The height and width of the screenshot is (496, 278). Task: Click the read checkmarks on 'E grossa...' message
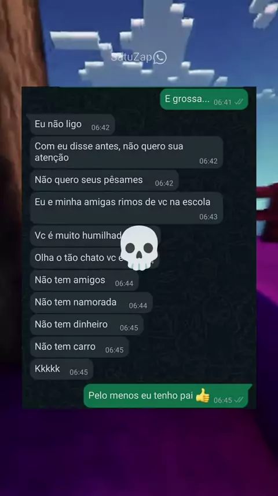[239, 102]
